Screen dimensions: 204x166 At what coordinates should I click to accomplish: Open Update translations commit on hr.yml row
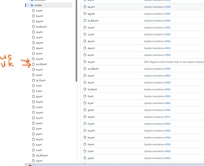(x=154, y=124)
